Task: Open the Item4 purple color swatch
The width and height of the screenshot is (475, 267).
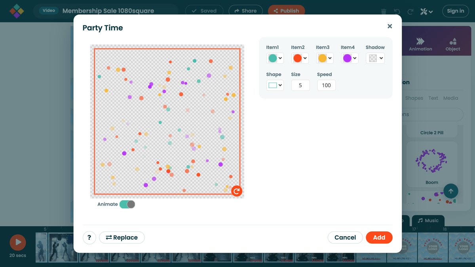Action: click(x=347, y=58)
